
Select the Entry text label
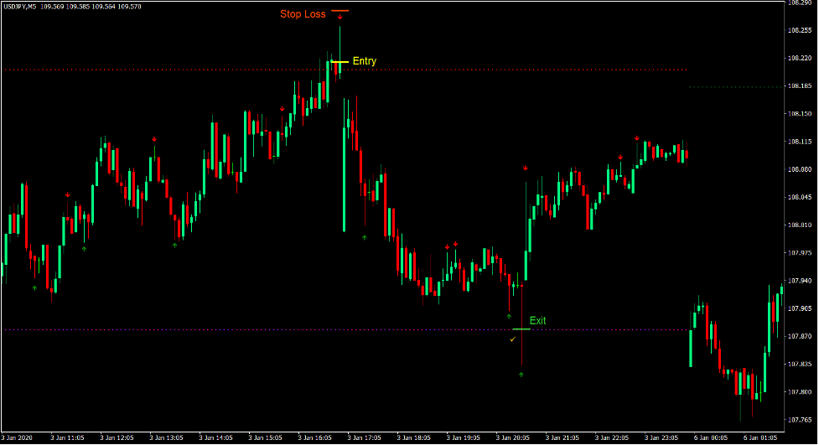[365, 61]
